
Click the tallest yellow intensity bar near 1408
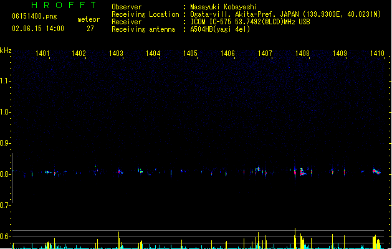pos(295,238)
